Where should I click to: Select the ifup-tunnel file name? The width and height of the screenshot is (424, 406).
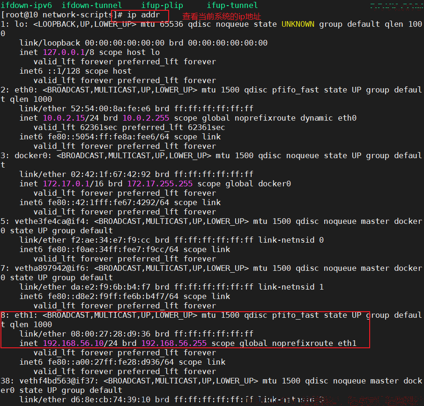(232, 6)
